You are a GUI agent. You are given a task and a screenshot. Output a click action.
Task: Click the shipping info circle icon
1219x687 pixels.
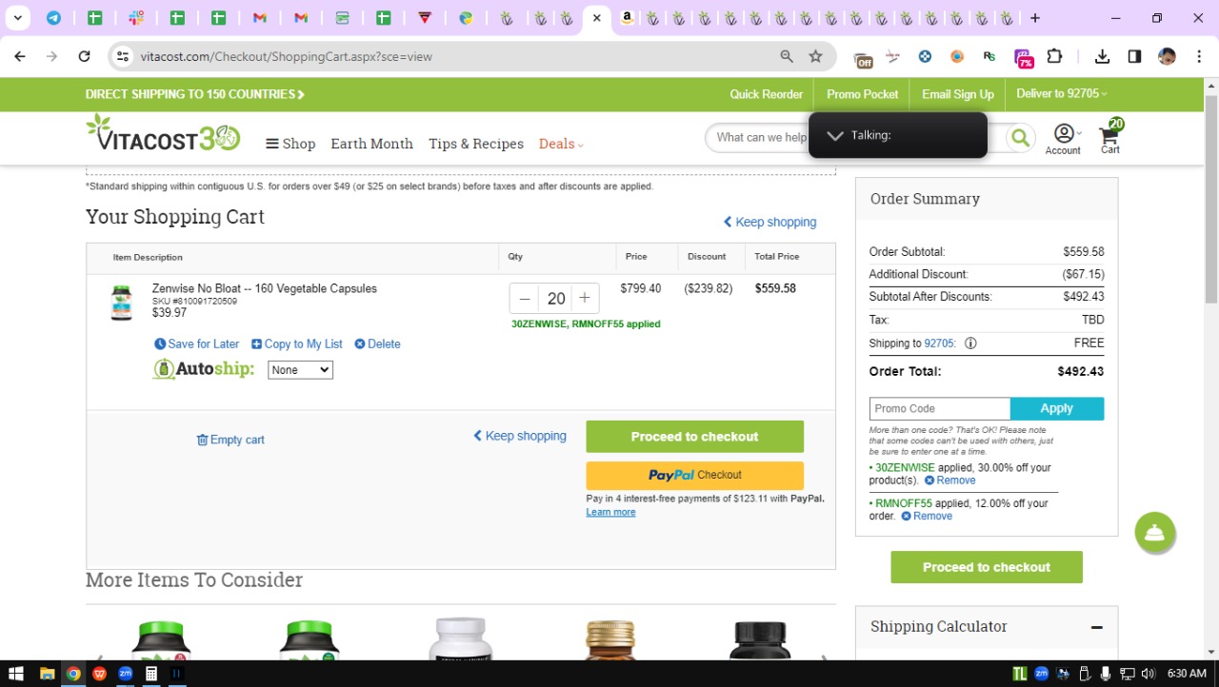coord(971,343)
